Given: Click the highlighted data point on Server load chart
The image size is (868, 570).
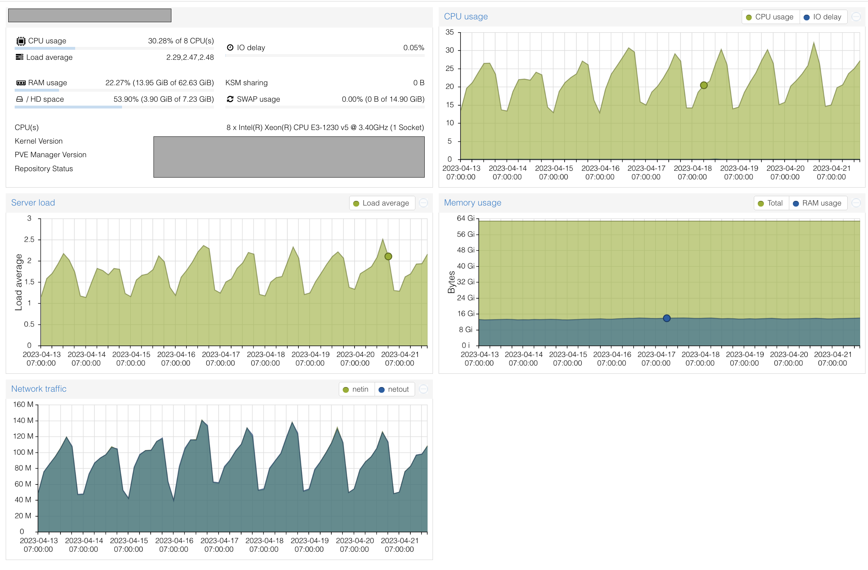Looking at the screenshot, I should coord(388,256).
